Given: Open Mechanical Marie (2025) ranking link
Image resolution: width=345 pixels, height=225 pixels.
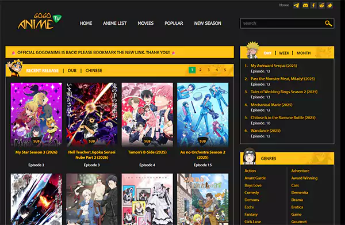Looking at the screenshot, I should coord(271,105).
